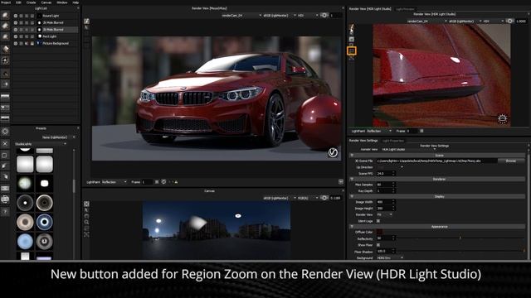Toggle visibility of the second light list row
This screenshot has width=531, height=298.
[x=16, y=22]
